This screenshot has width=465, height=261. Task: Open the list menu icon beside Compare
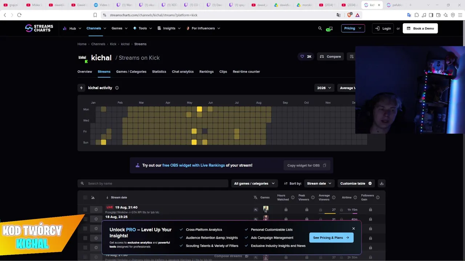tap(351, 57)
